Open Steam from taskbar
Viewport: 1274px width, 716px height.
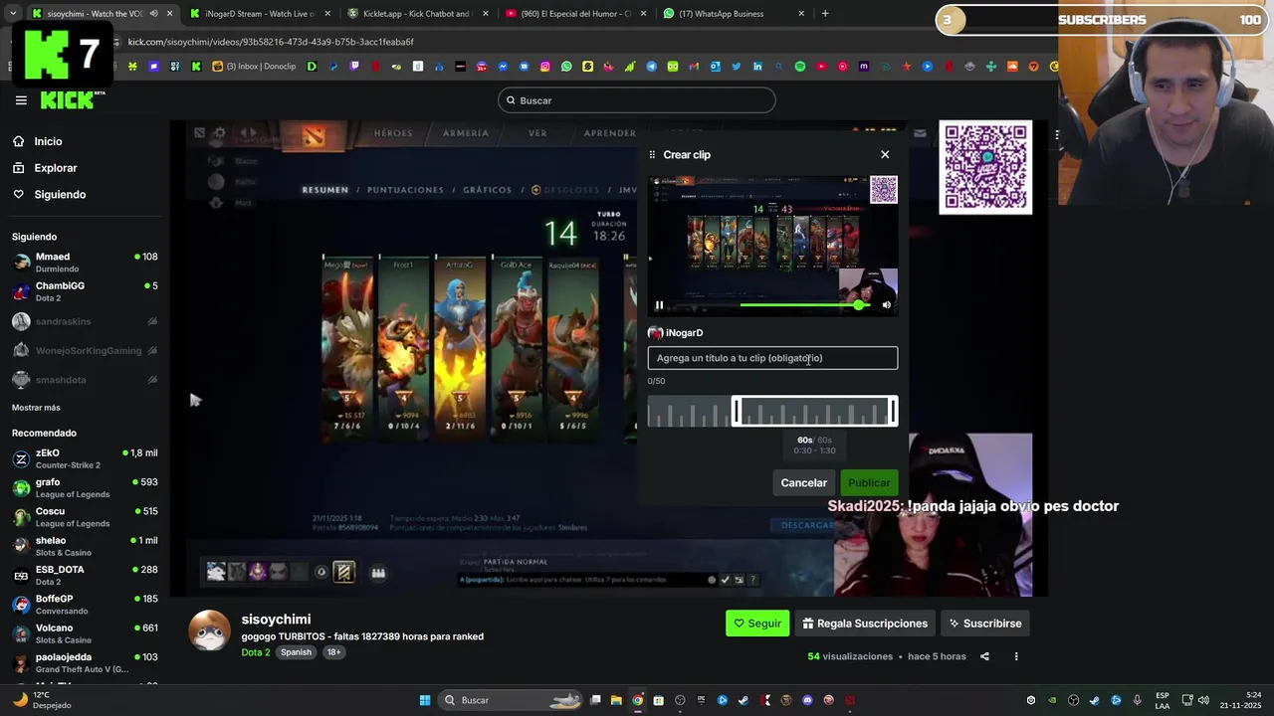743,700
